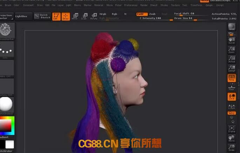Click the Scroll canvas icon

(232, 41)
